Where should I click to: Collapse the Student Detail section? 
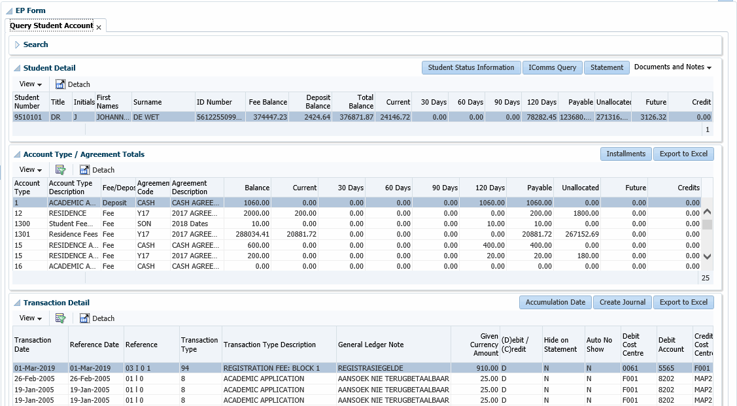(17, 68)
